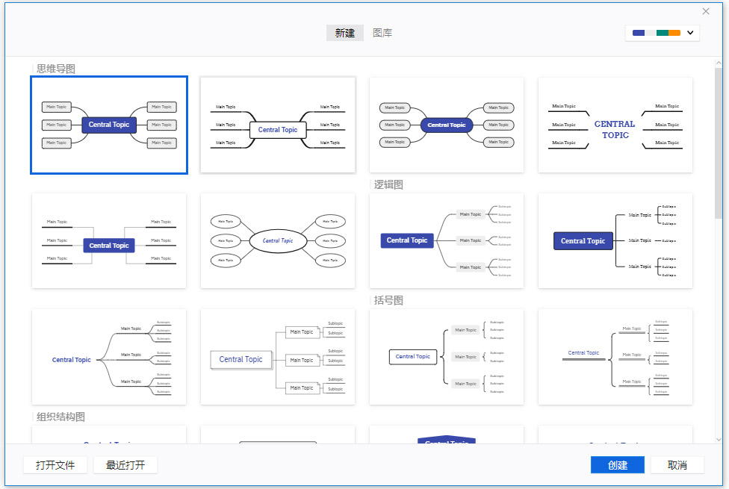Choose the oval bubble mind map template
729x489 pixels.
pyautogui.click(x=278, y=240)
